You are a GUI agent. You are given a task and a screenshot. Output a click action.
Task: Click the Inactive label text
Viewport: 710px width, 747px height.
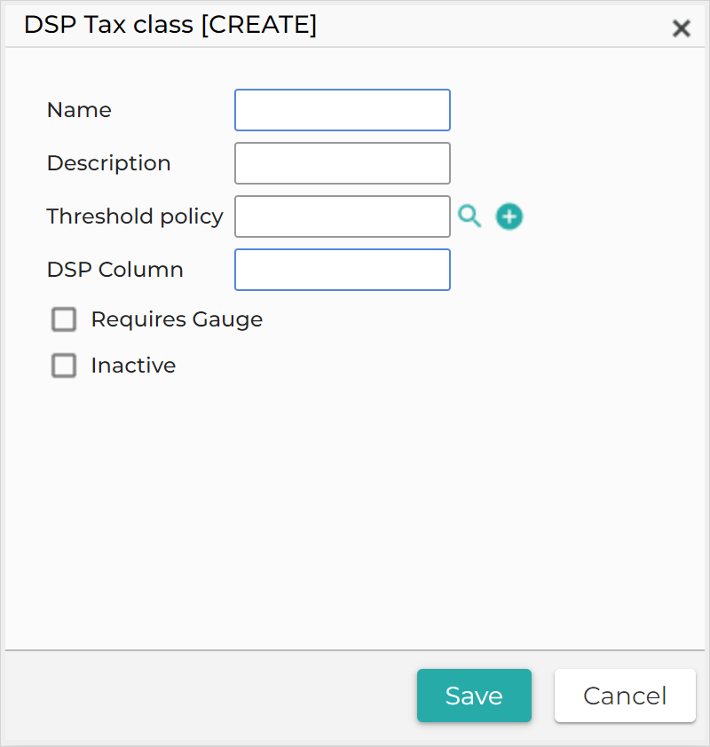pos(133,366)
